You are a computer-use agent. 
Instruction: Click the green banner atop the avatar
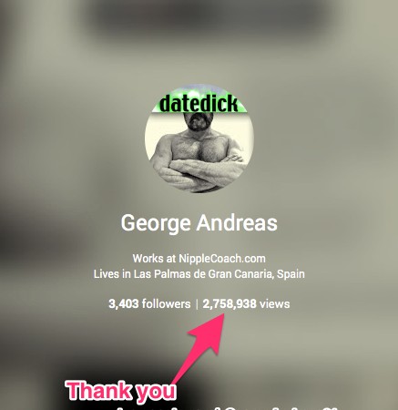tap(199, 98)
